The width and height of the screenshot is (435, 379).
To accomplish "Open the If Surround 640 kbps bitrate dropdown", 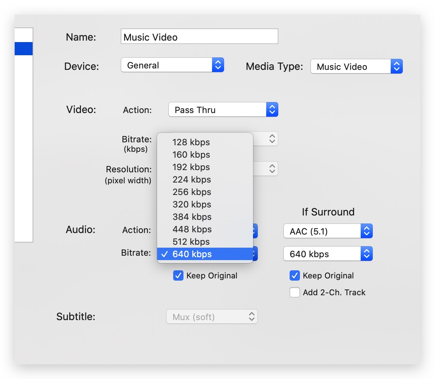I will (328, 254).
